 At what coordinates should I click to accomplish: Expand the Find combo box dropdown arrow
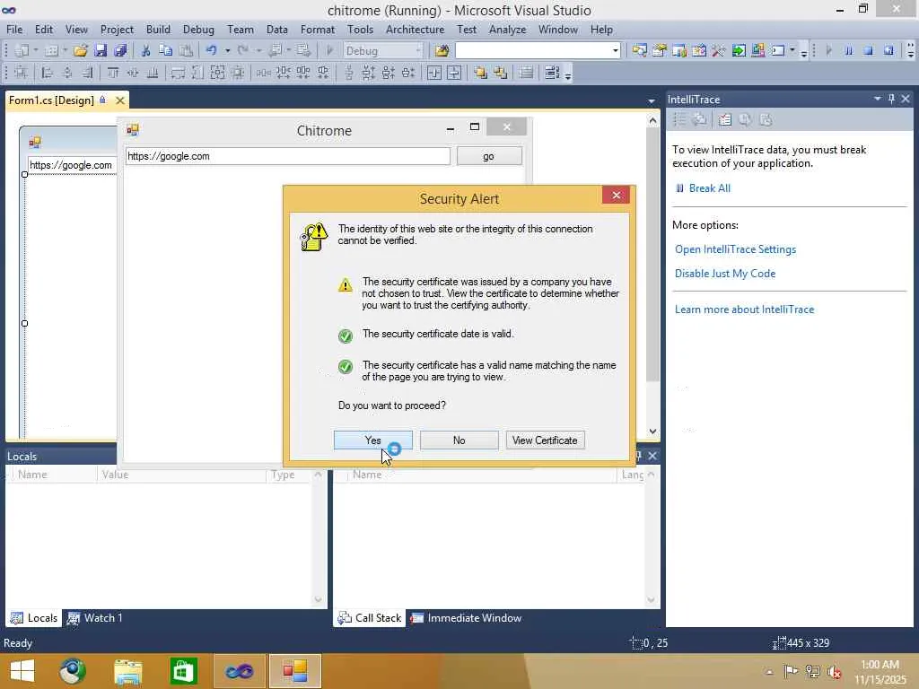(x=615, y=51)
